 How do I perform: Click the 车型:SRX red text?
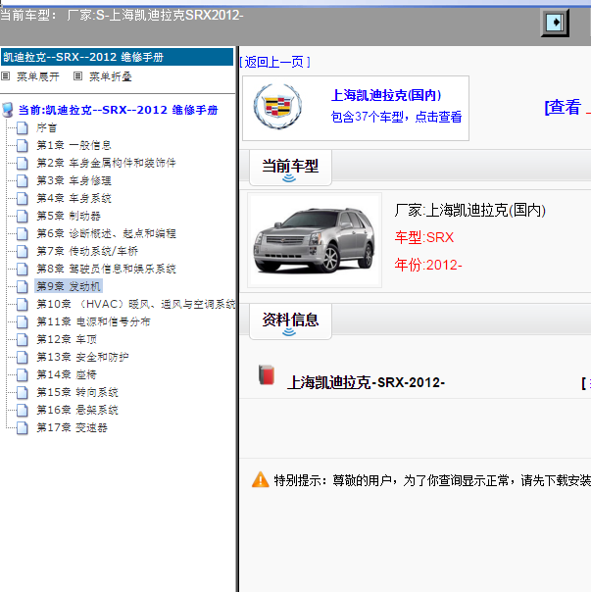[424, 237]
